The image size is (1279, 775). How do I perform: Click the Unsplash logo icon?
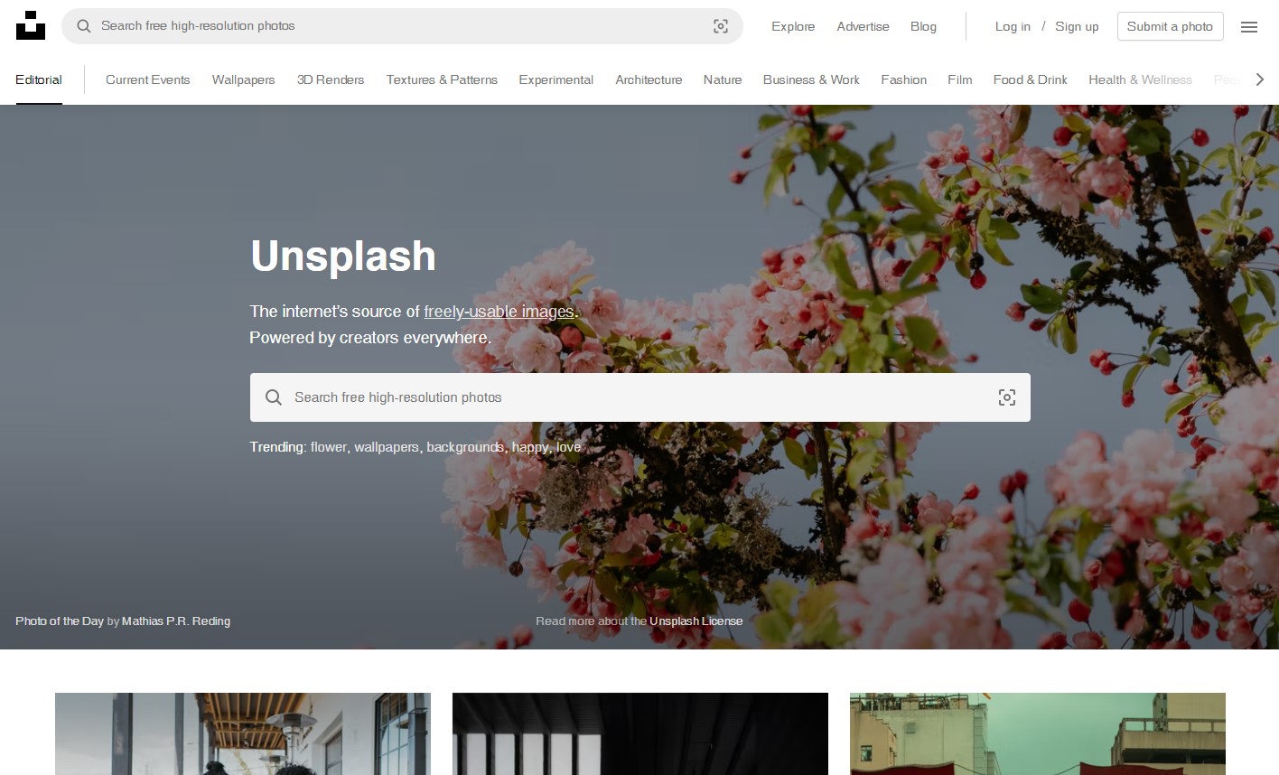click(x=31, y=25)
